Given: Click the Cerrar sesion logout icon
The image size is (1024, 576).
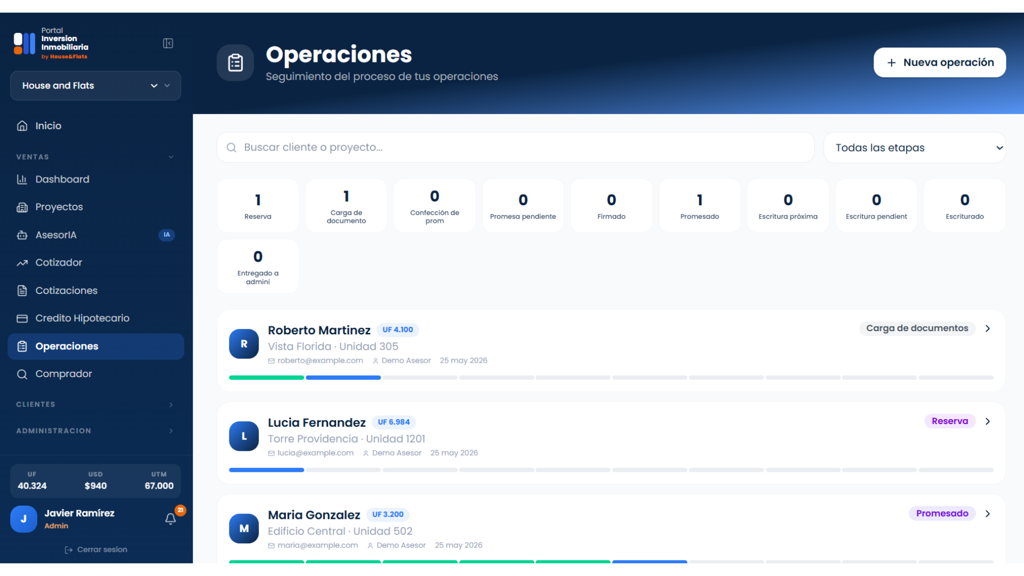Looking at the screenshot, I should pos(69,550).
